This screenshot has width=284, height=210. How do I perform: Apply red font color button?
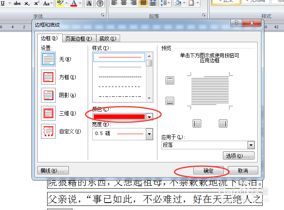(74, 3)
